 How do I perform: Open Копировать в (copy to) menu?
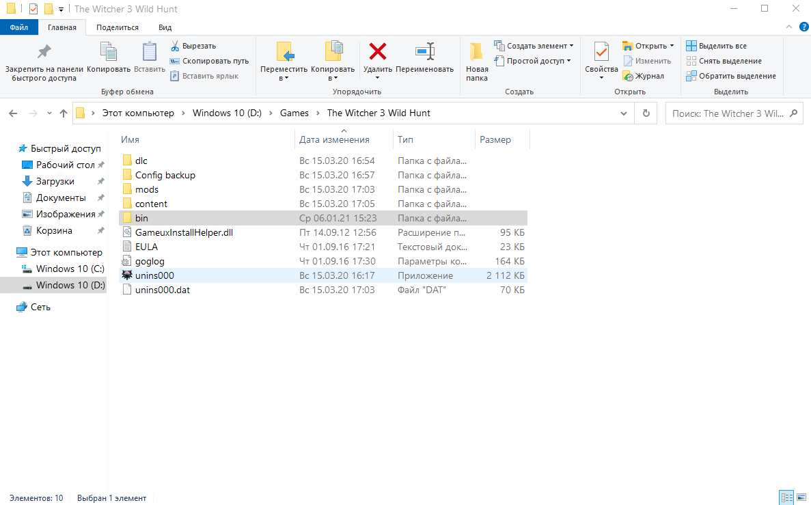(x=333, y=61)
